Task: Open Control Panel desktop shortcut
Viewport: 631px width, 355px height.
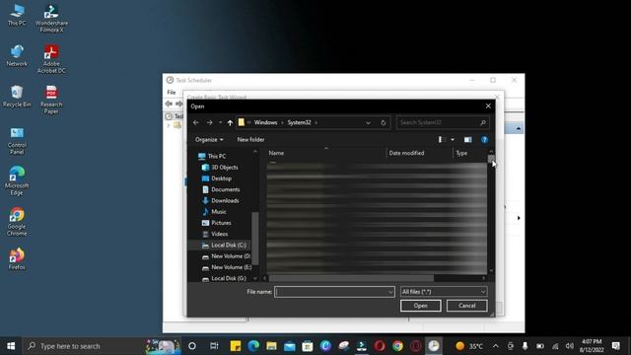Action: (17, 141)
